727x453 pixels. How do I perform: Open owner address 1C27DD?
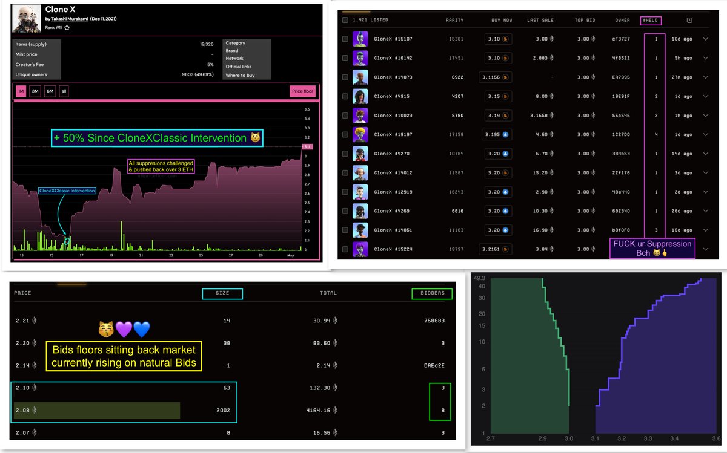[622, 135]
